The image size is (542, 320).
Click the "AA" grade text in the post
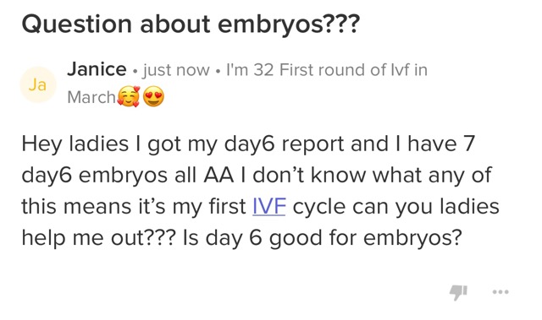(x=218, y=175)
